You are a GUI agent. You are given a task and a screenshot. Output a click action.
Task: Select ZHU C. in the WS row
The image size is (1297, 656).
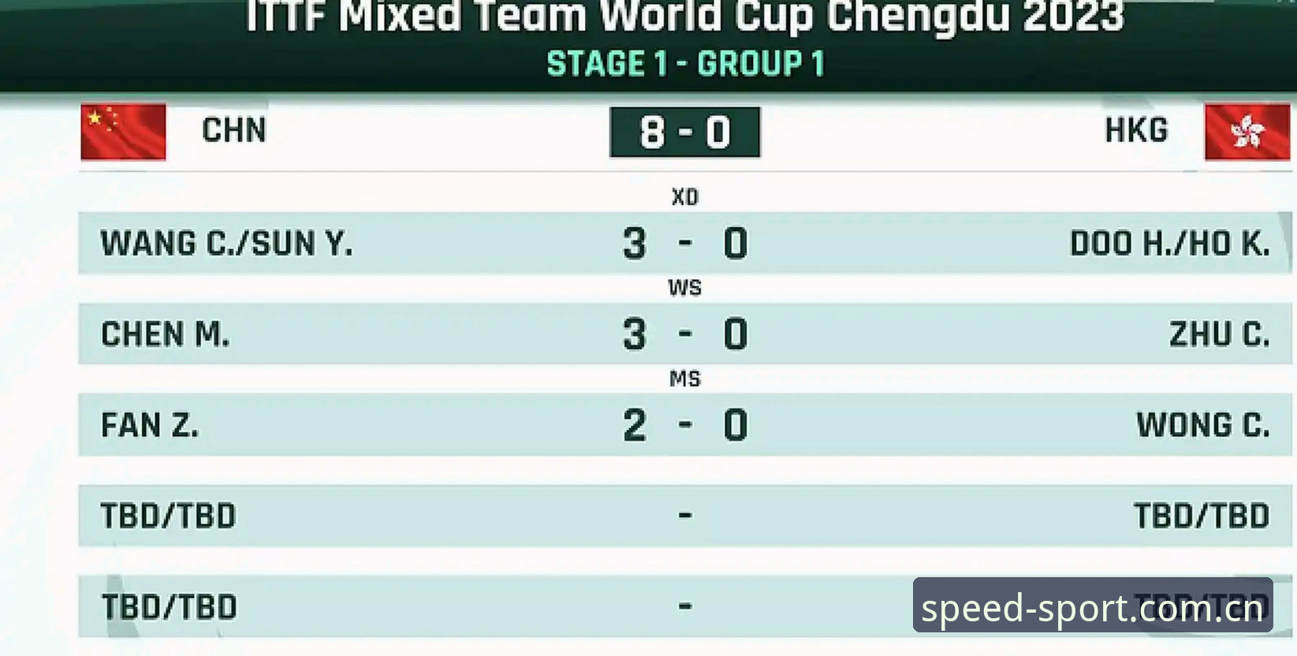[1220, 334]
